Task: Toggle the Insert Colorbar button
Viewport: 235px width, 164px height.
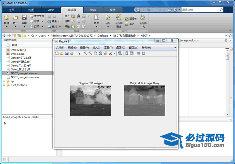Action: [x=127, y=53]
